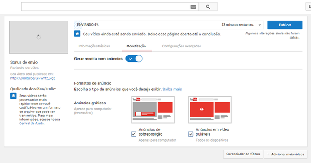Click the Publicar button
The image size is (311, 163).
(285, 25)
